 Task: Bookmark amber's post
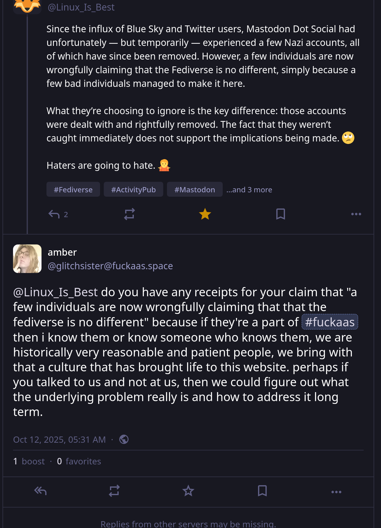pos(262,491)
